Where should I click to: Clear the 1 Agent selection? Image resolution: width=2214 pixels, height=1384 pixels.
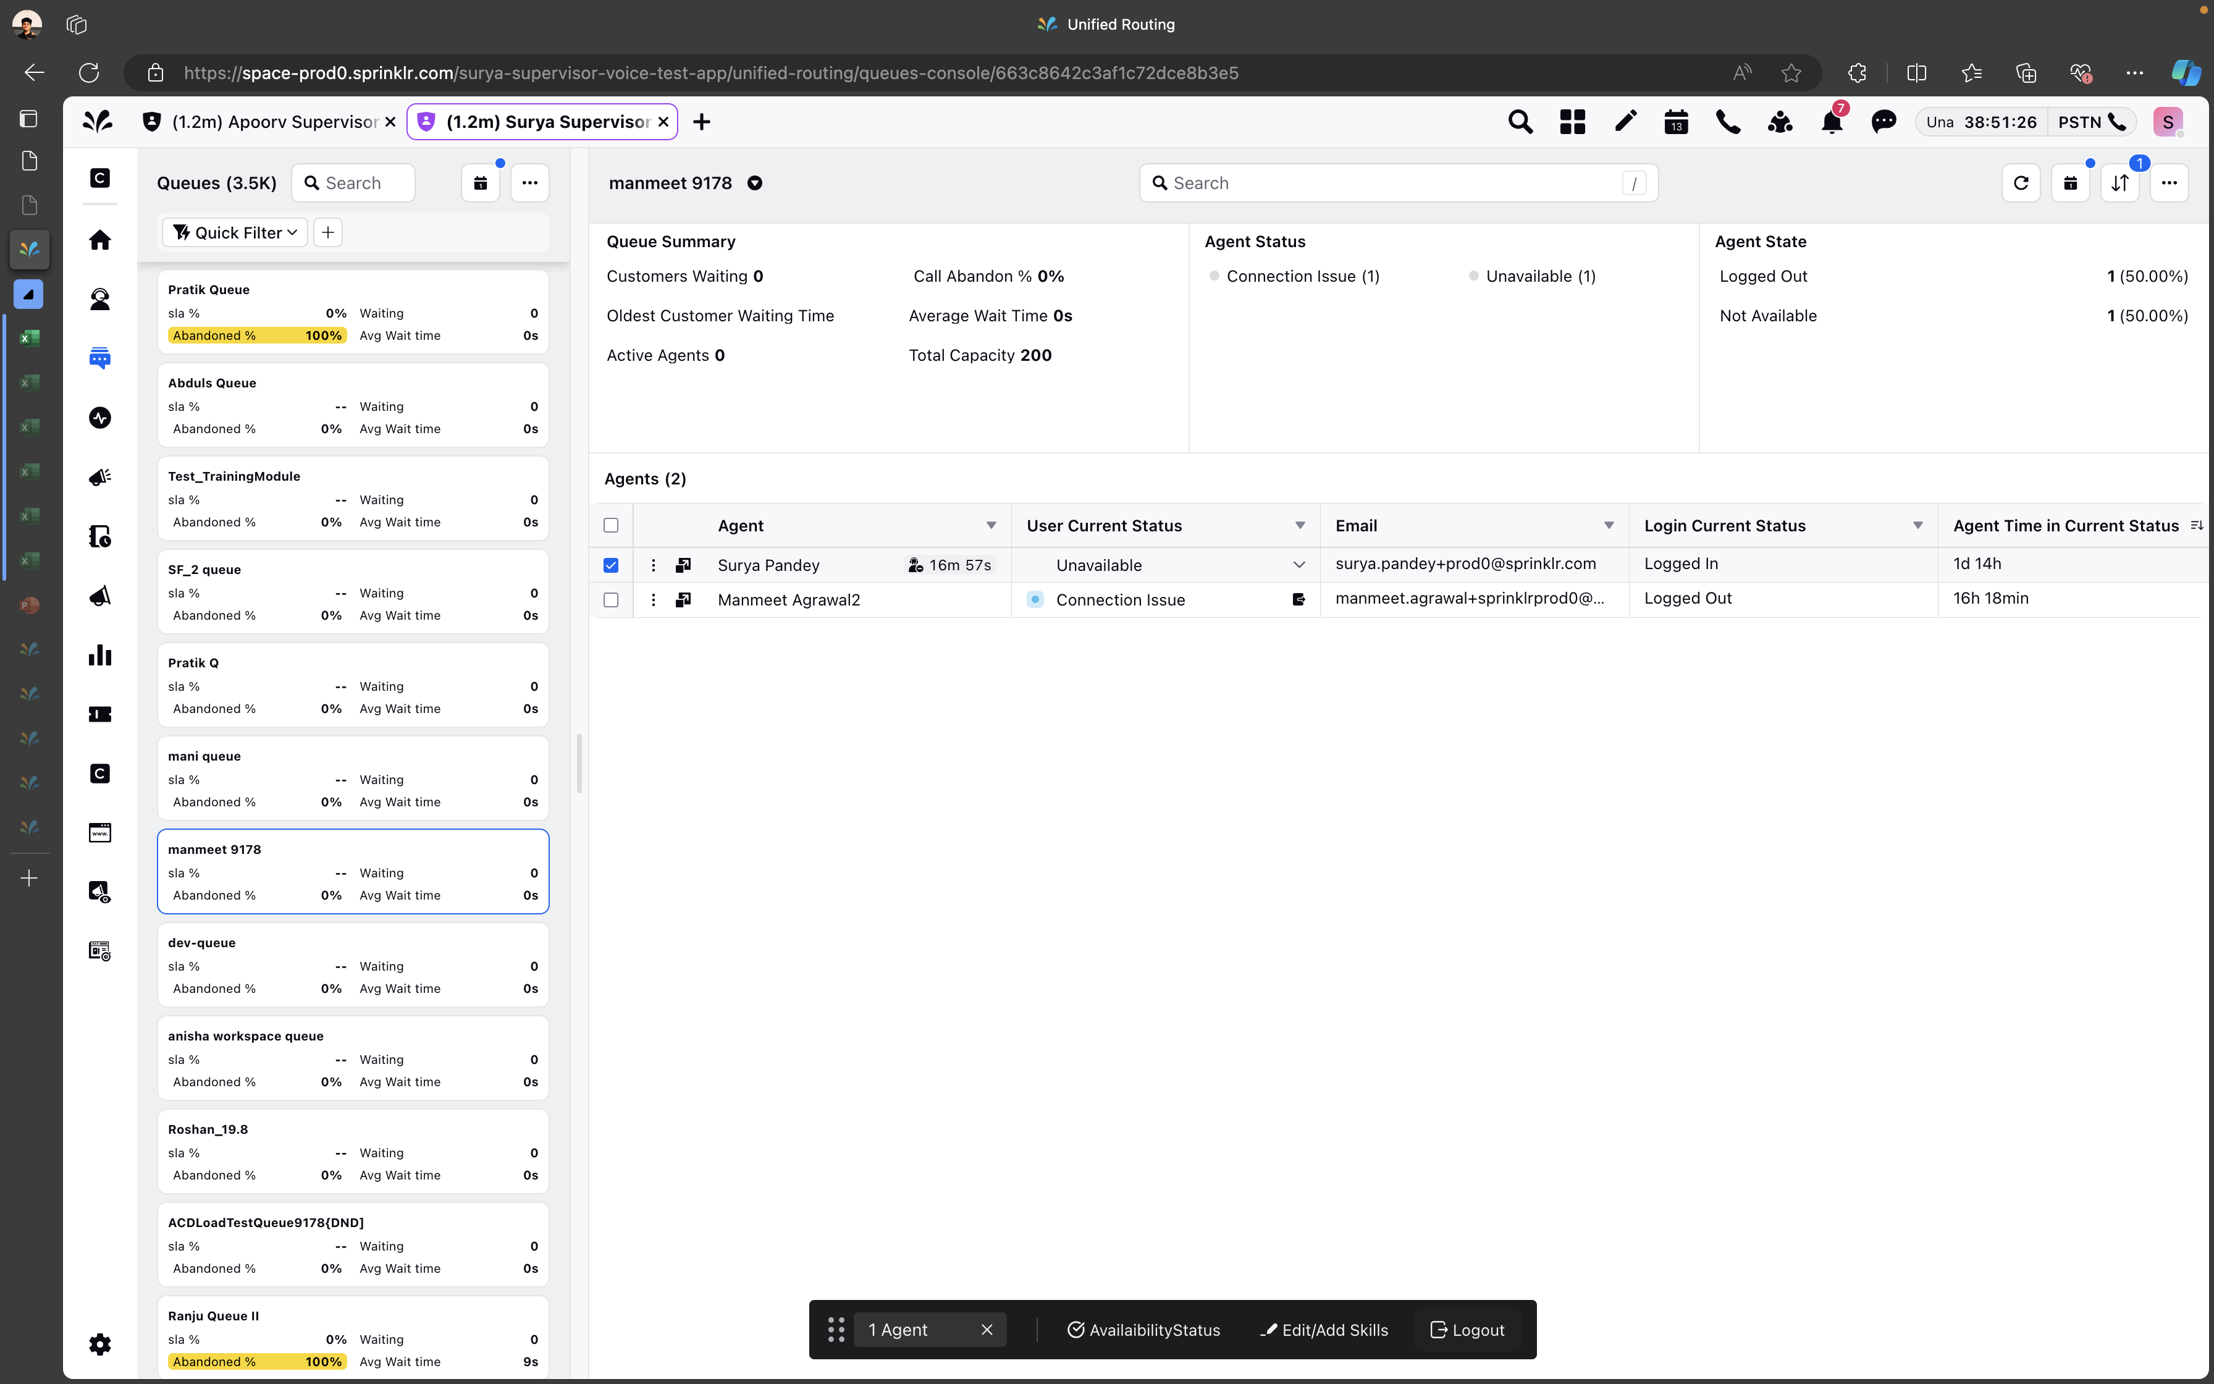pos(987,1330)
